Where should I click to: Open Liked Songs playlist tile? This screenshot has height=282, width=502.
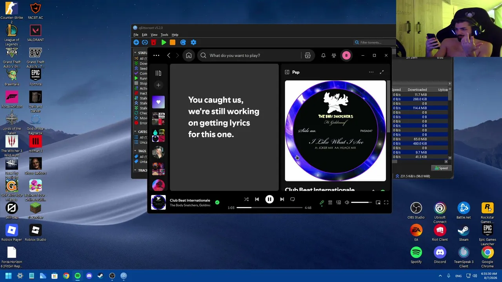pyautogui.click(x=158, y=102)
